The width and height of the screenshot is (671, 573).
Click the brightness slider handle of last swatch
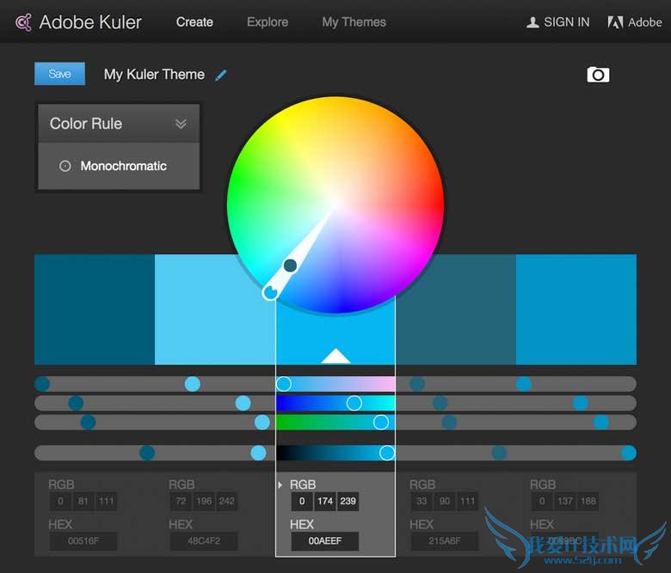tap(629, 453)
